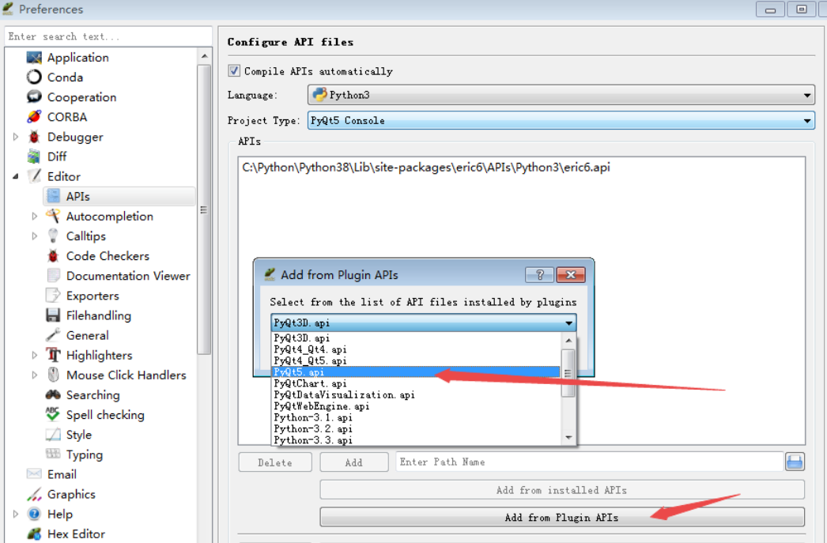Select Python-3.2.api from the list
This screenshot has width=827, height=543.
click(x=417, y=428)
